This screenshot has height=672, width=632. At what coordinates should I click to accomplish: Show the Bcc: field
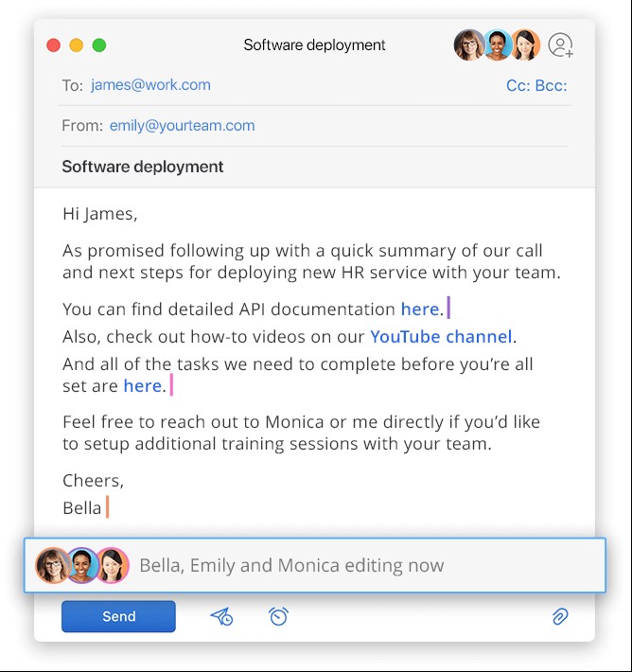coord(552,86)
